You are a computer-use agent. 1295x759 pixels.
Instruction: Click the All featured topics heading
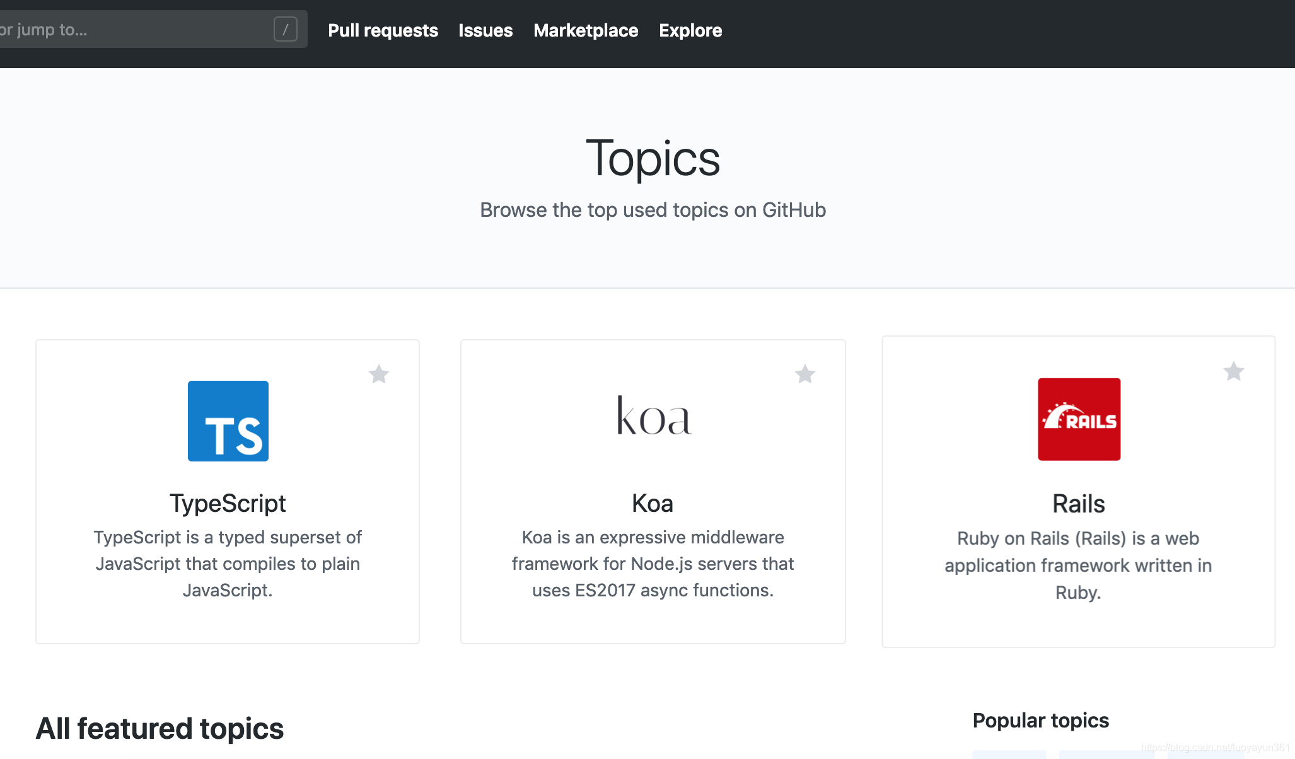(160, 728)
